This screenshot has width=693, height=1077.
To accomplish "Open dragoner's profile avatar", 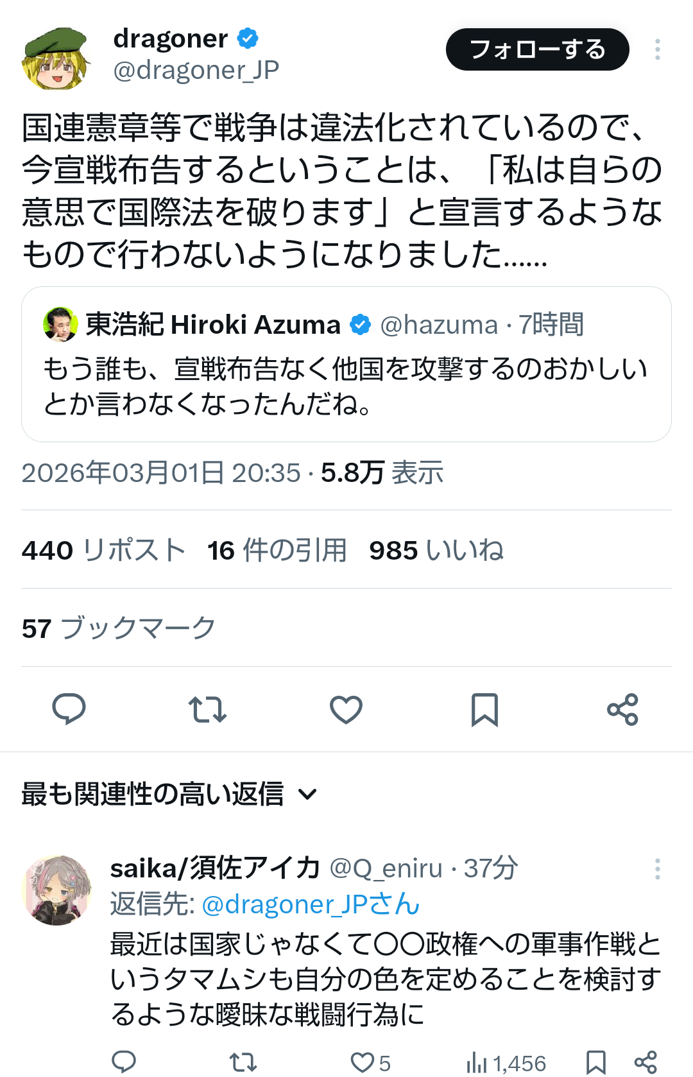I will coord(56,58).
